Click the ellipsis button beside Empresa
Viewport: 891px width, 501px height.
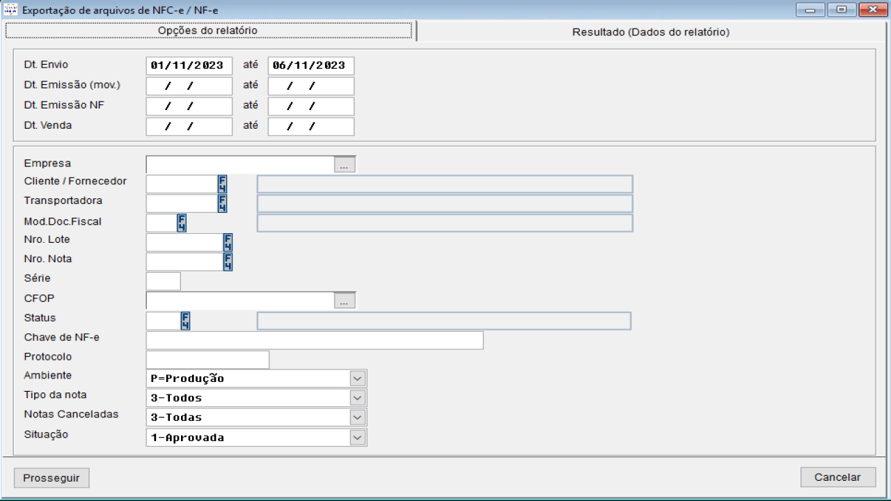345,165
